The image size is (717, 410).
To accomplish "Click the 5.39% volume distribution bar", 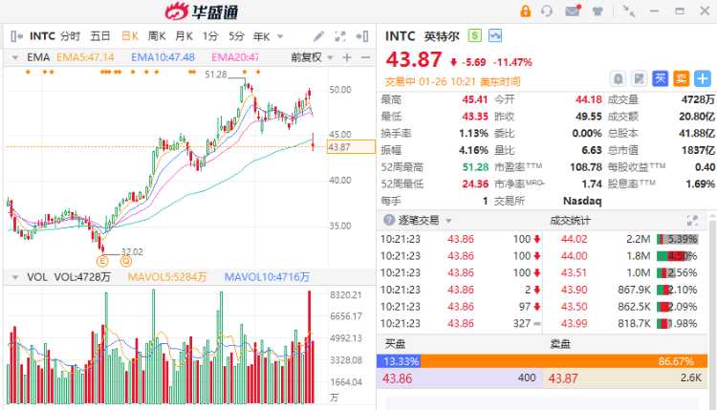I will coord(677,239).
